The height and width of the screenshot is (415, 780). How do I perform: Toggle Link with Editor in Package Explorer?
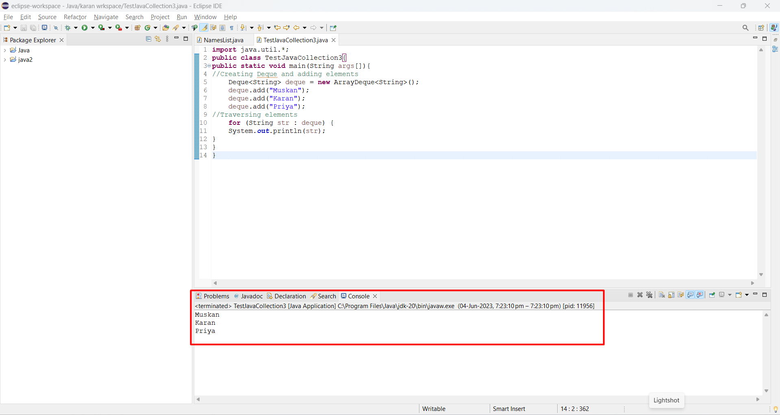click(x=158, y=39)
